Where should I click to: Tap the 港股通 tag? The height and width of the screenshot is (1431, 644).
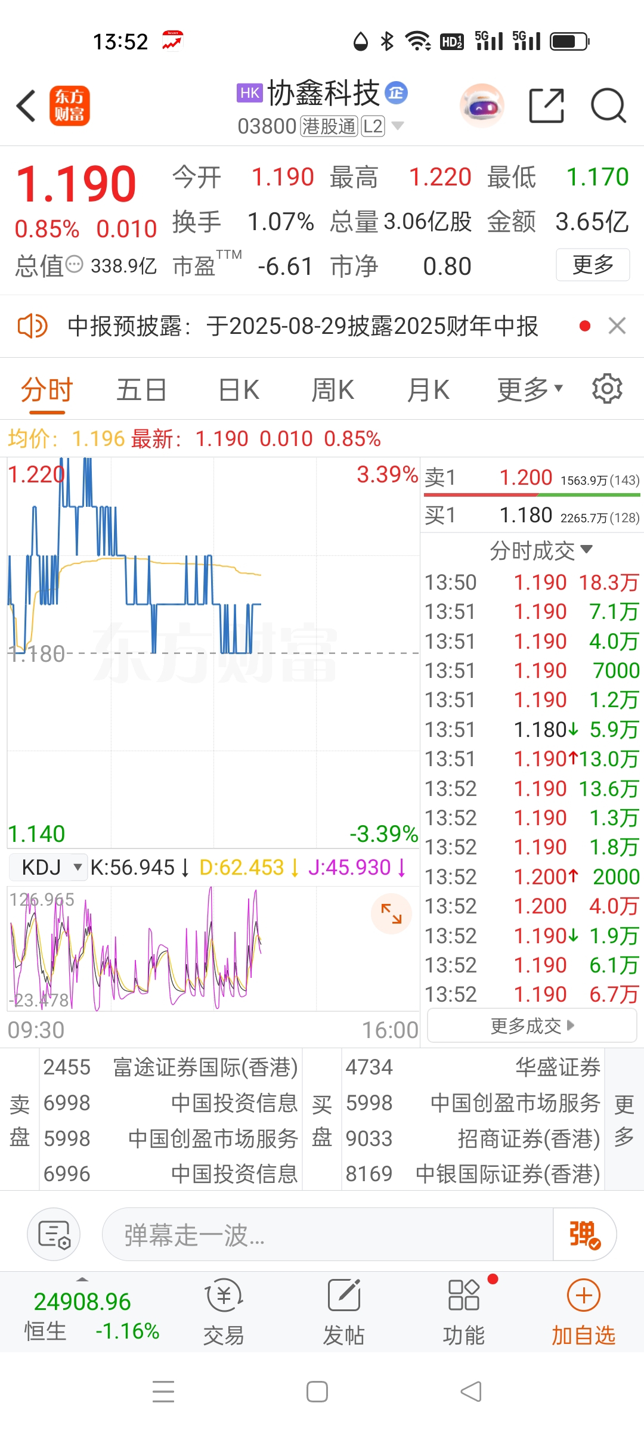[x=329, y=126]
